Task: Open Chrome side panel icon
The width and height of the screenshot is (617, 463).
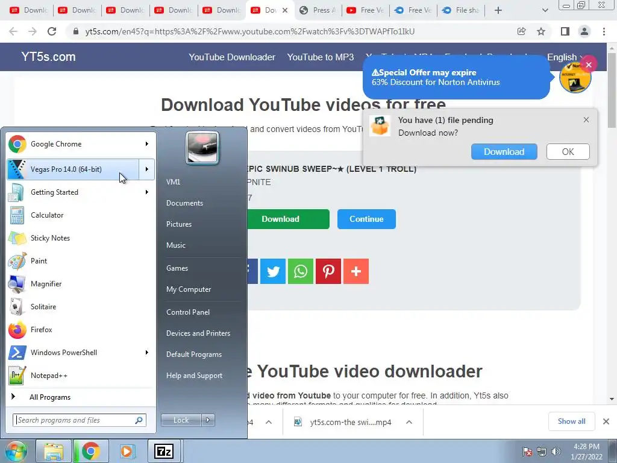Action: pos(565,31)
